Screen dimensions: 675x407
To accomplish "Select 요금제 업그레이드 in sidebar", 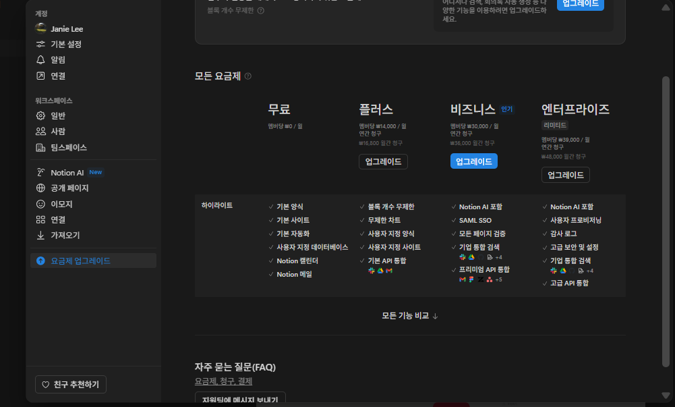I will click(x=94, y=261).
